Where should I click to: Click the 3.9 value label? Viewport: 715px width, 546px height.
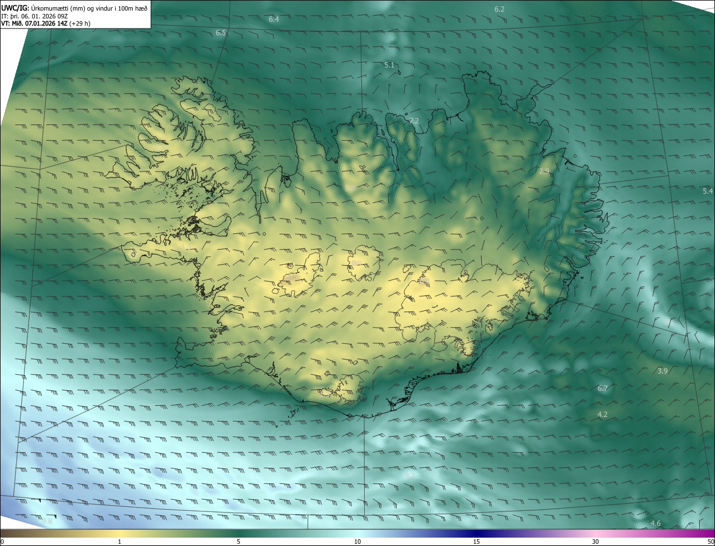[662, 371]
